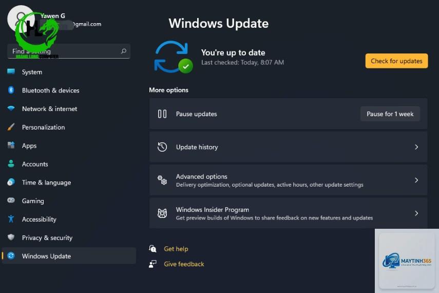Click "Last checked: Today, 8:07 AM" text
This screenshot has width=439, height=293.
(242, 62)
